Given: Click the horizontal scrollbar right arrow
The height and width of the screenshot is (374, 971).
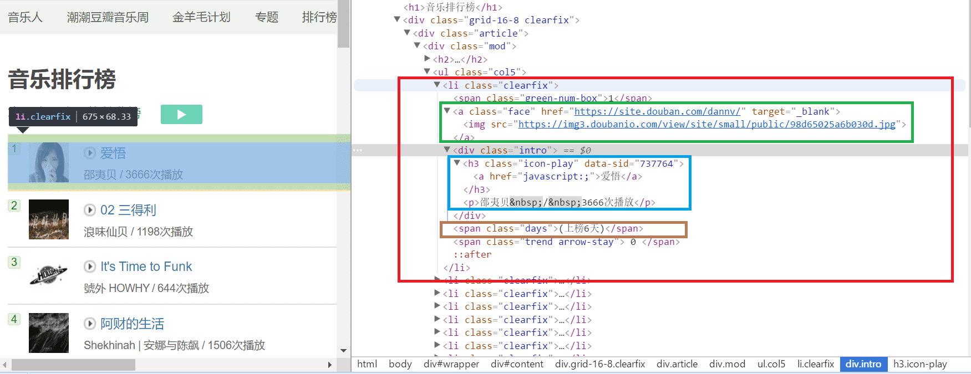Looking at the screenshot, I should click(330, 365).
